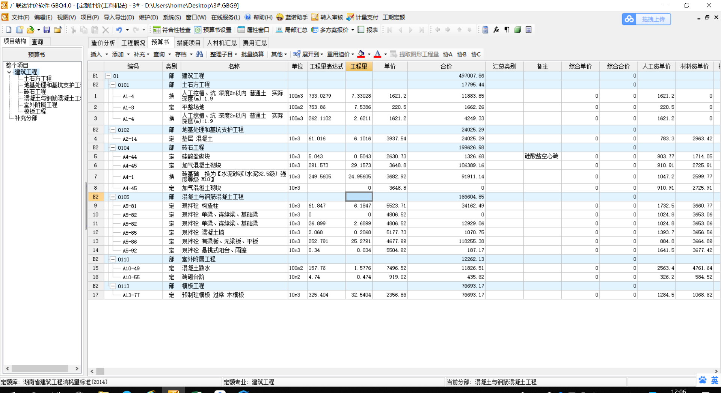721x393 pixels.
Task: Open the fill color dropdown arrow
Action: [369, 54]
